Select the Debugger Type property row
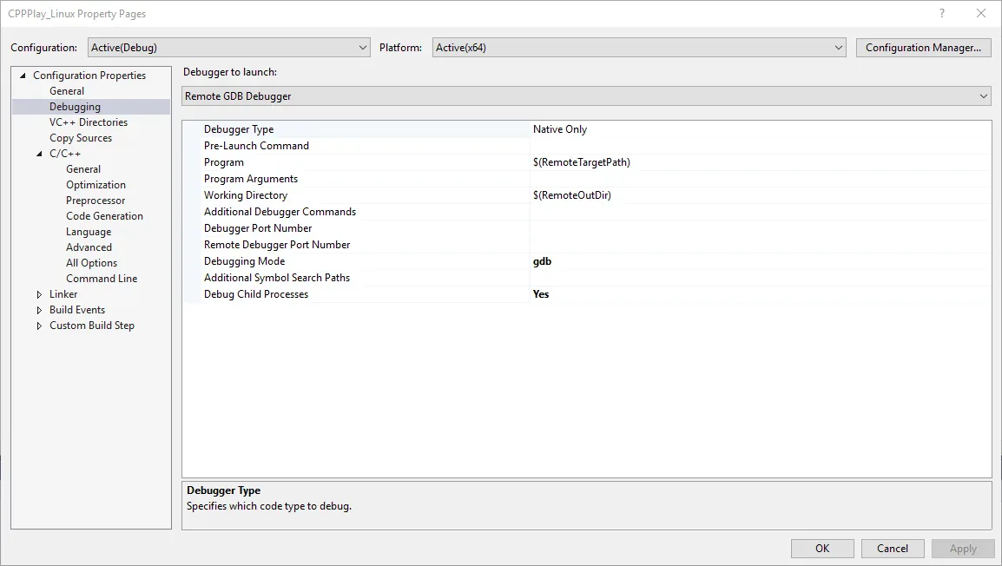The width and height of the screenshot is (1002, 566). [x=587, y=129]
